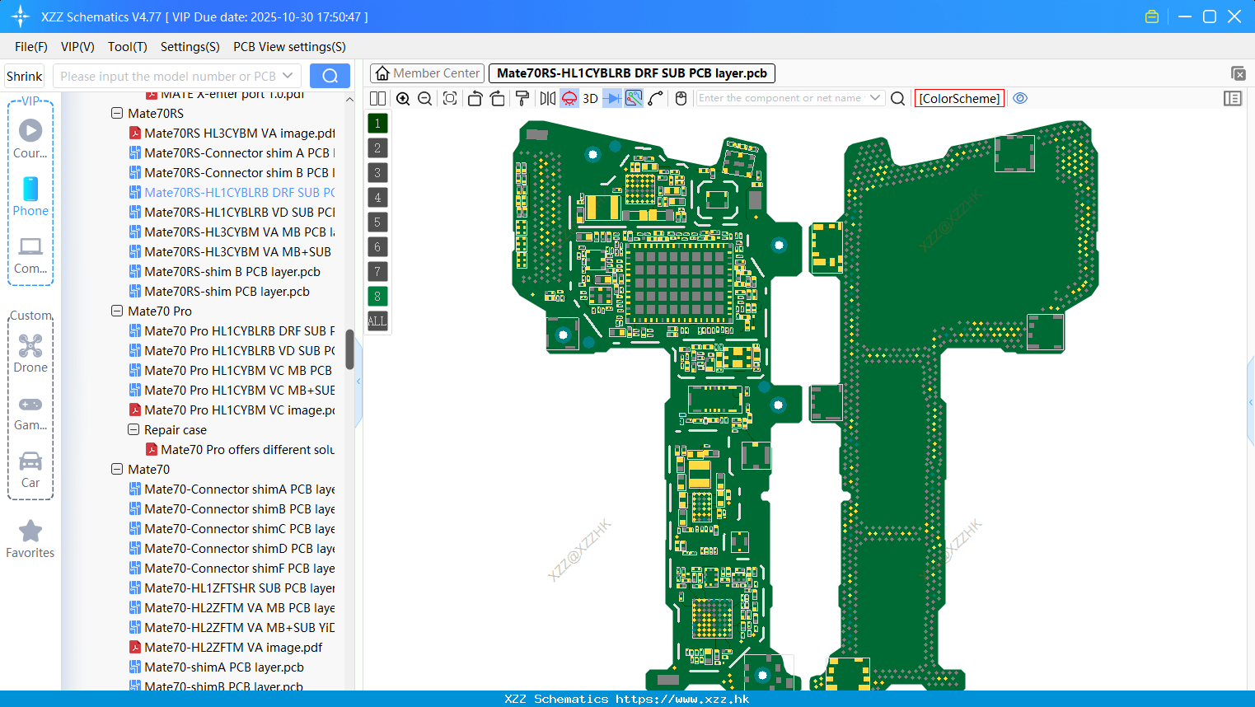Screen dimensions: 1255x707
Task: Select the Phone category icon
Action: pyautogui.click(x=30, y=196)
